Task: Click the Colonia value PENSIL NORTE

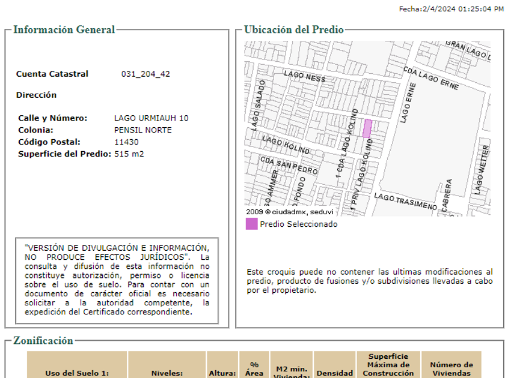Action: [x=142, y=130]
